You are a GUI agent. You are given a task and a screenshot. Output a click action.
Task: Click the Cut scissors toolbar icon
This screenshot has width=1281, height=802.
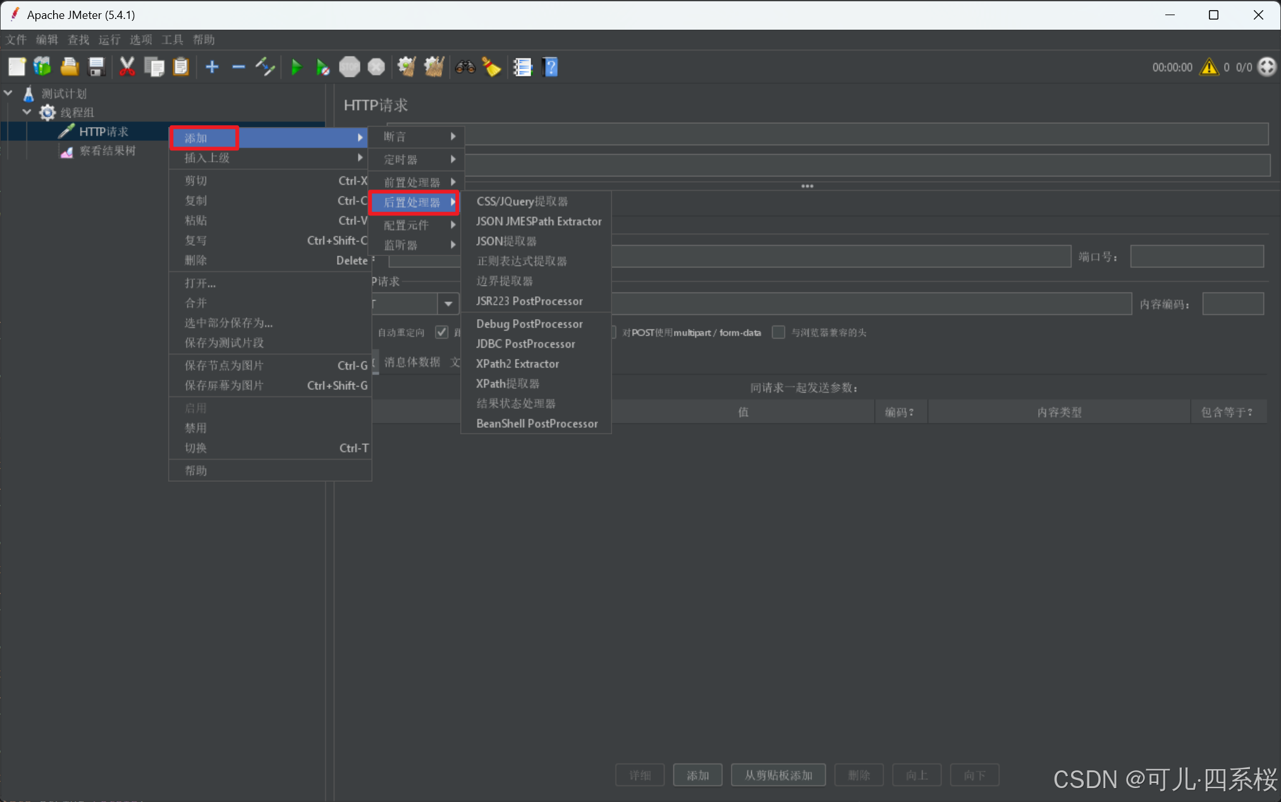click(126, 67)
